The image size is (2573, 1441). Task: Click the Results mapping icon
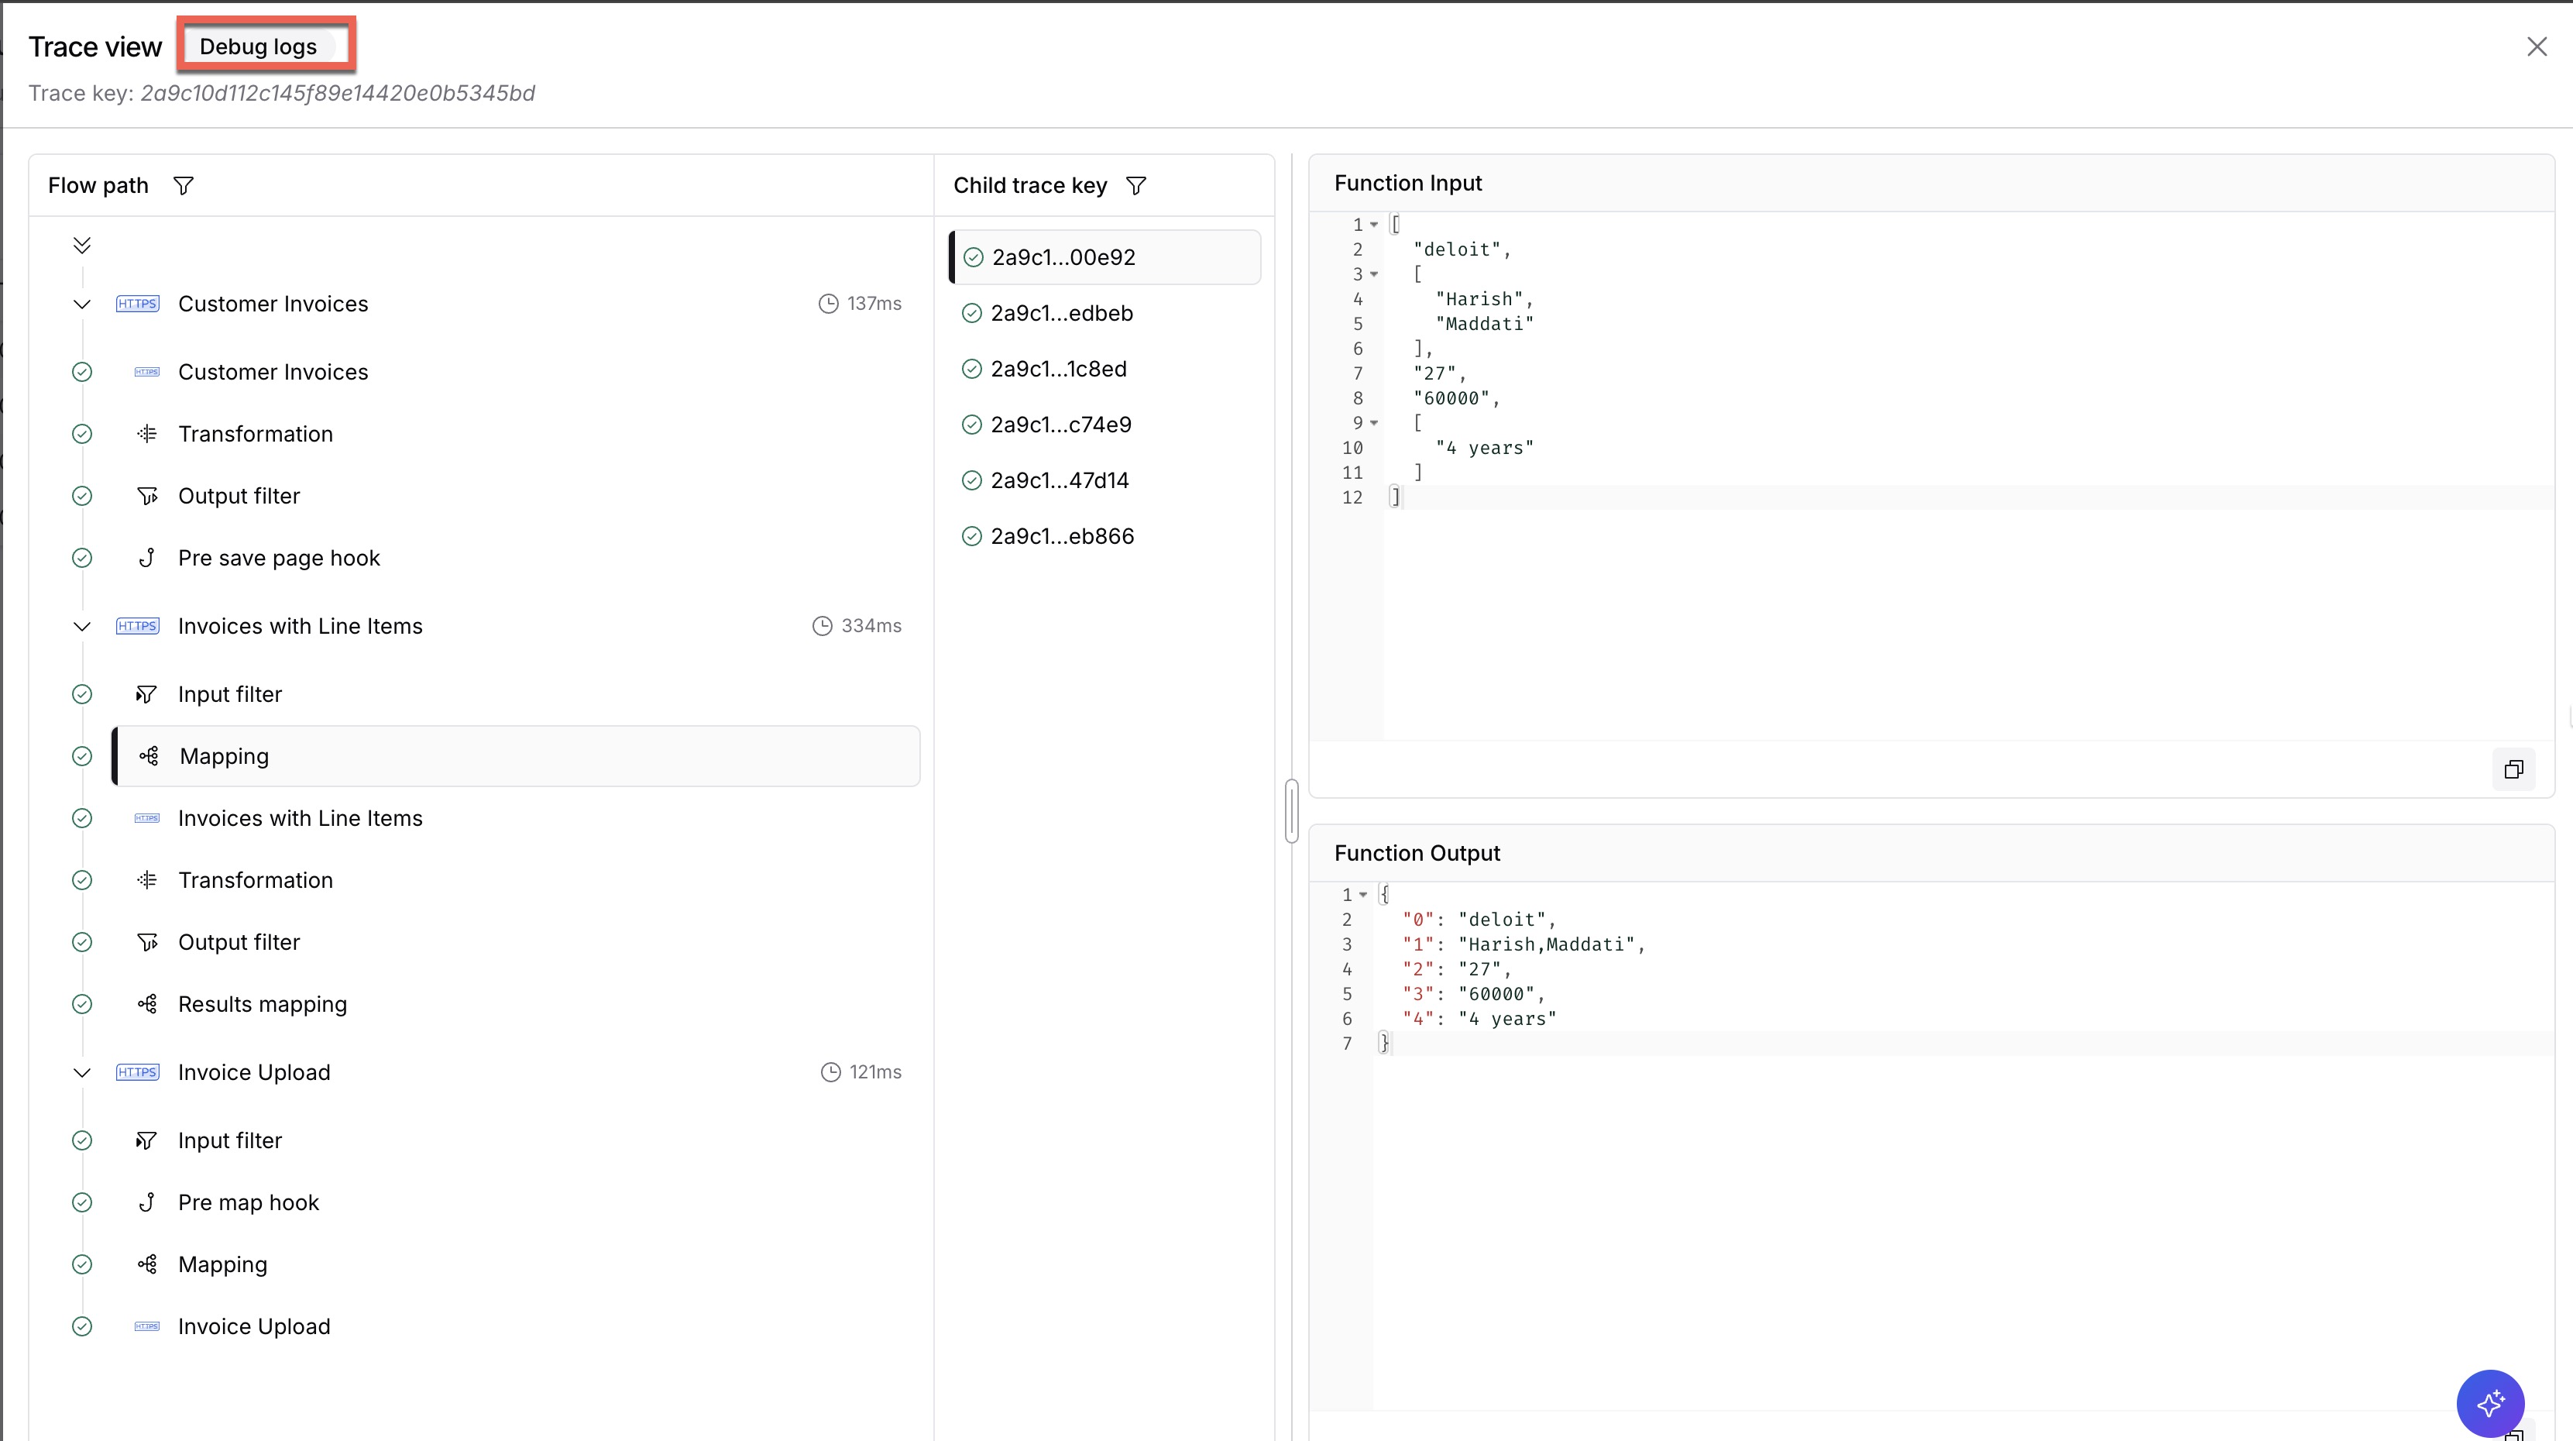coord(147,1004)
